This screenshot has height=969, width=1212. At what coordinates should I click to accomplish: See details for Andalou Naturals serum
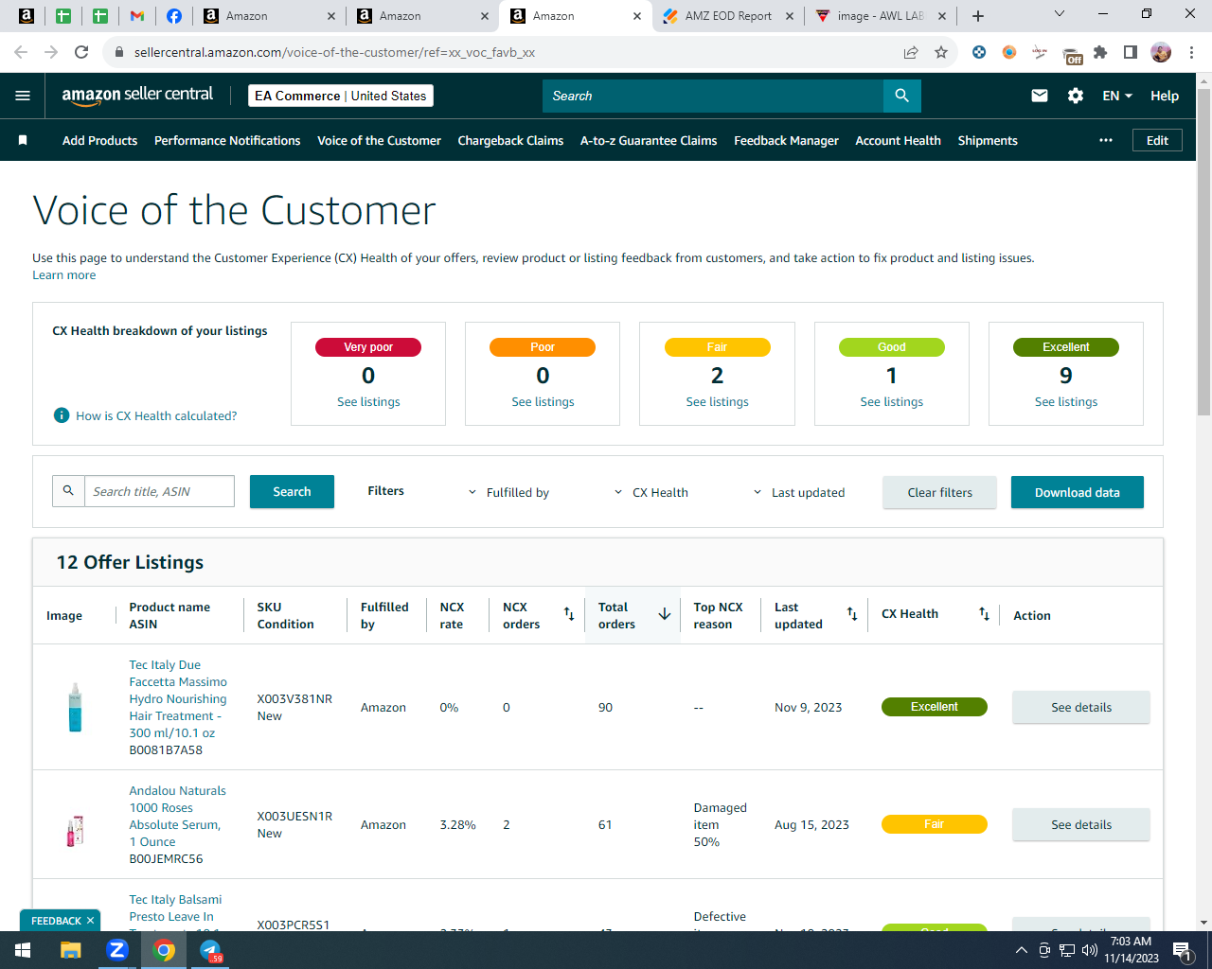(1081, 824)
